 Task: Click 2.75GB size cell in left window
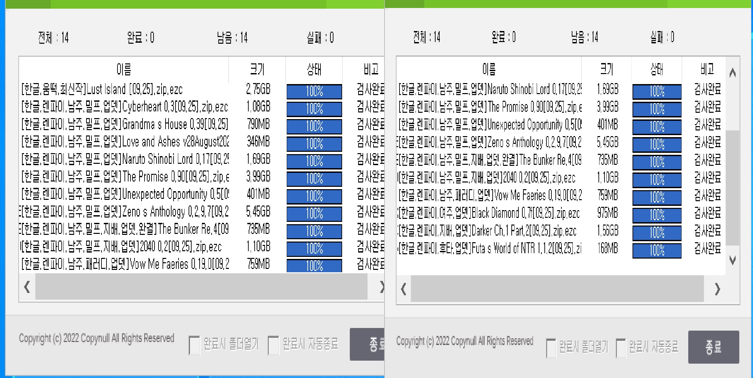pyautogui.click(x=258, y=89)
